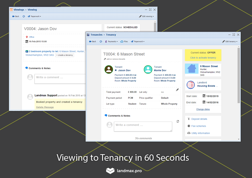Click the refresh icon in the Tenancy toolbar
Image resolution: width=252 pixels, height=178 pixels.
click(x=101, y=42)
